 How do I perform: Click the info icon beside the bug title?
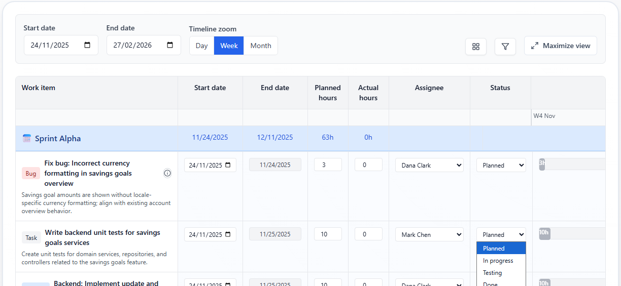click(167, 173)
